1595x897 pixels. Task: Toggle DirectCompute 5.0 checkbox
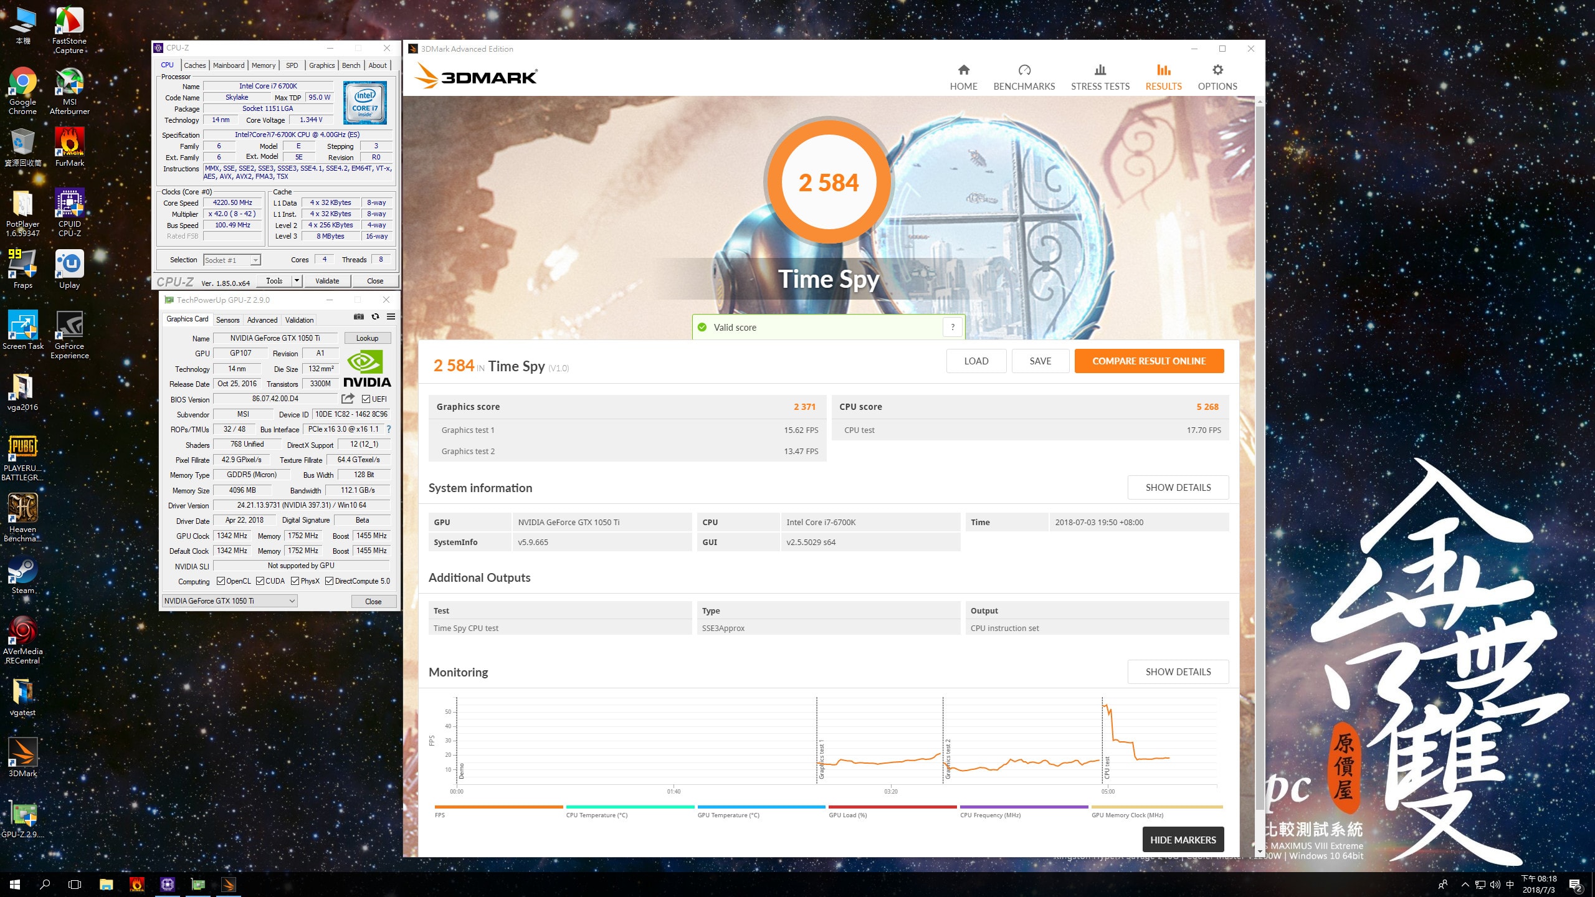[329, 581]
